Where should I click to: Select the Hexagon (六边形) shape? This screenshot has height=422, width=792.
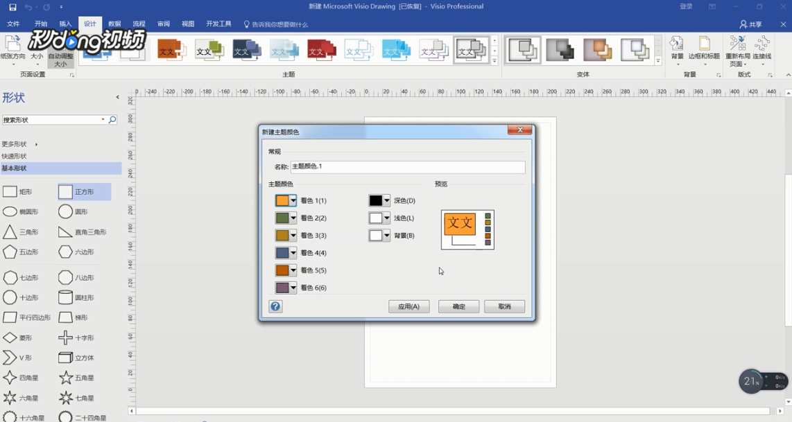(76, 252)
